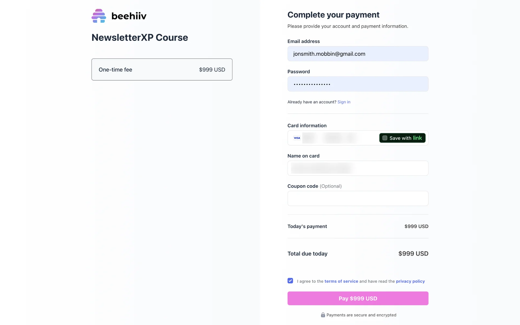Click the NewsletterXP Course heading
Image resolution: width=520 pixels, height=325 pixels.
[140, 38]
